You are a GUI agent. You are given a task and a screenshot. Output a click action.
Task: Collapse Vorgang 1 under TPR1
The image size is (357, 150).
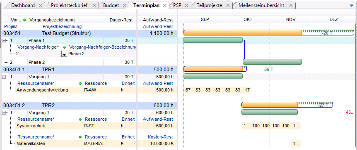coord(4,77)
